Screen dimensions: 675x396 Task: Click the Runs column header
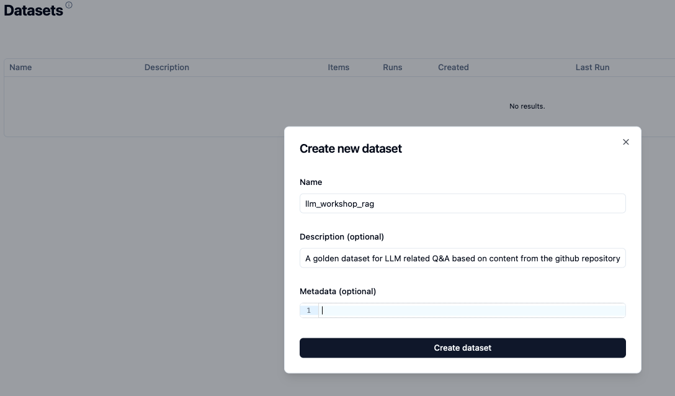point(392,68)
